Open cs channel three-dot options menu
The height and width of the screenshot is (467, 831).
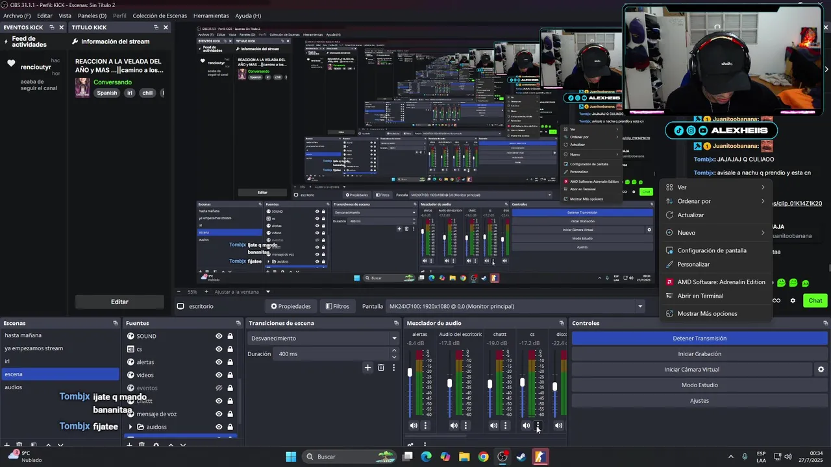tap(538, 425)
